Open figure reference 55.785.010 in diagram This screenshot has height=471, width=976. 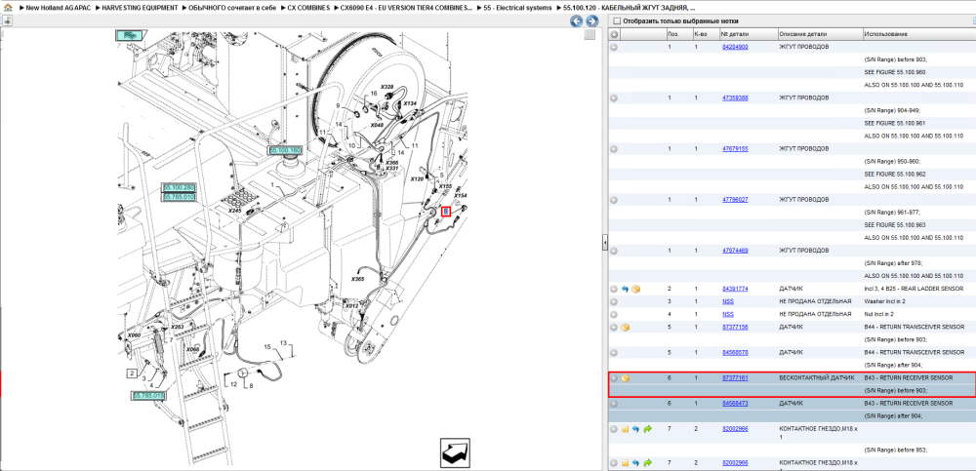[179, 197]
